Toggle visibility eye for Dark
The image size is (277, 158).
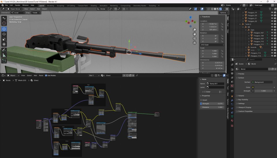click(x=272, y=30)
